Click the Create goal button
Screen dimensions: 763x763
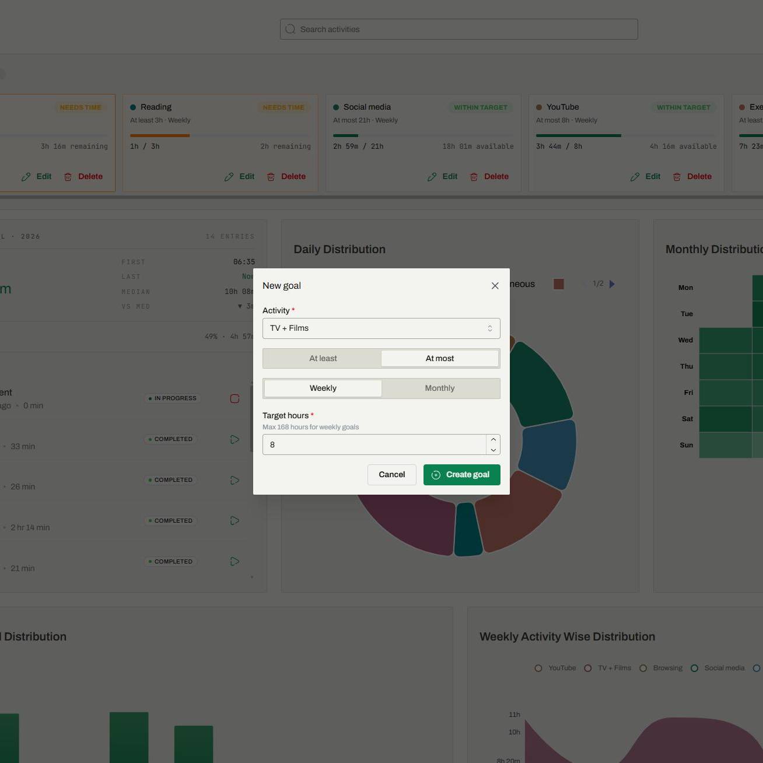[x=462, y=475]
